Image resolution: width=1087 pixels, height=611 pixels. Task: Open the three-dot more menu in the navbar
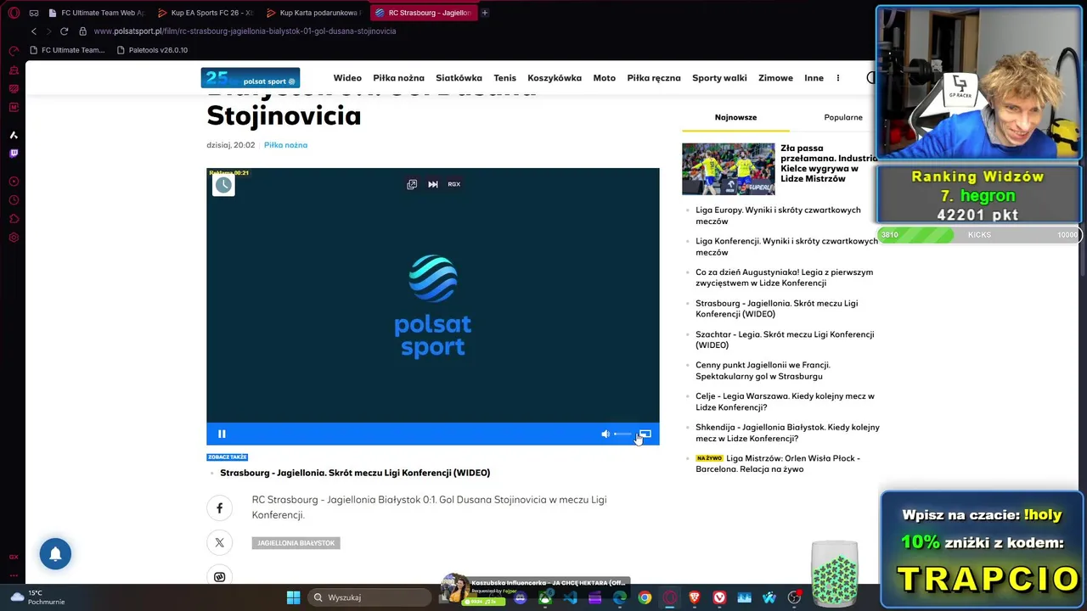(x=837, y=78)
